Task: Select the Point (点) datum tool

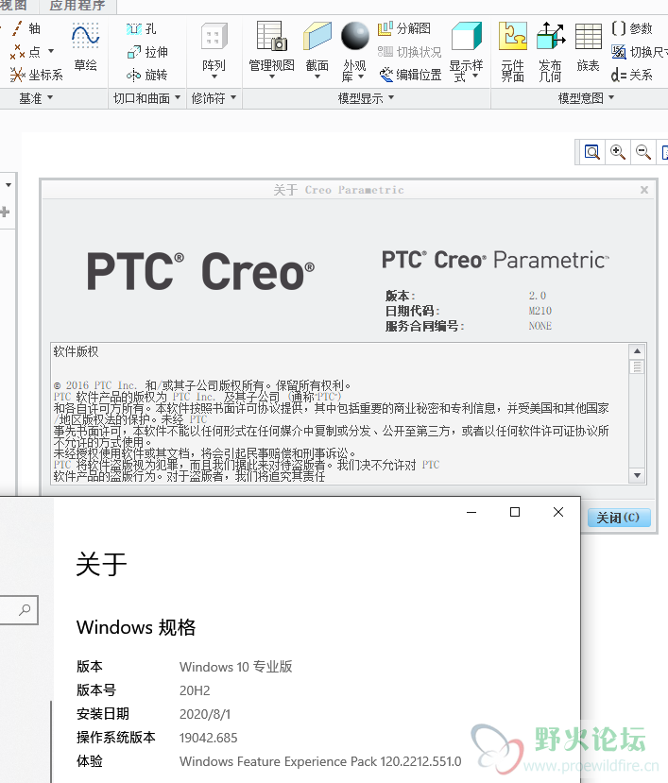Action: coord(26,51)
